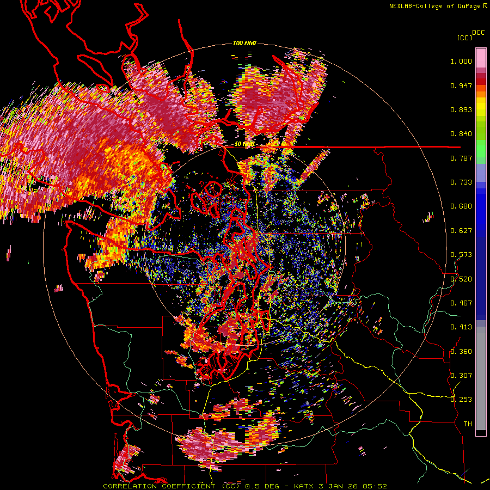This screenshot has height=490, width=490.
Task: Pick the yellow color bar segment
Action: tap(481, 107)
